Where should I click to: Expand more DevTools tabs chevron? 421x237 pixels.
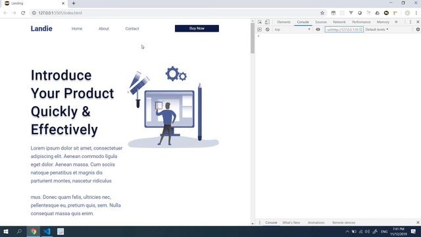point(396,22)
